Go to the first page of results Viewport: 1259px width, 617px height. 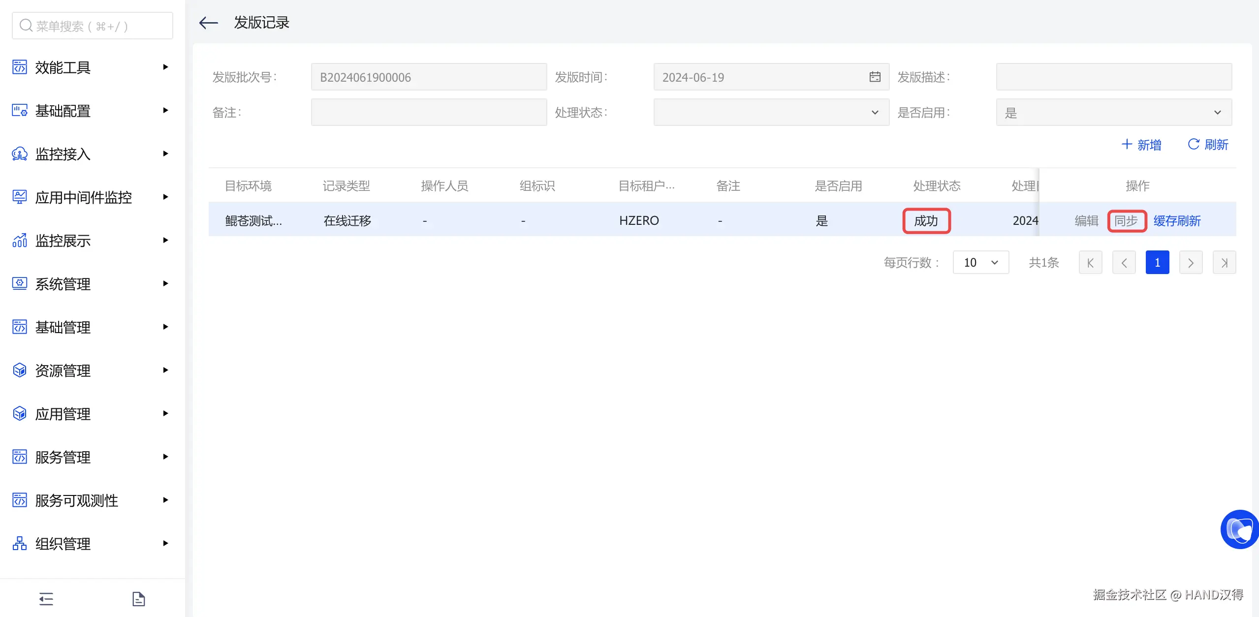click(1090, 262)
